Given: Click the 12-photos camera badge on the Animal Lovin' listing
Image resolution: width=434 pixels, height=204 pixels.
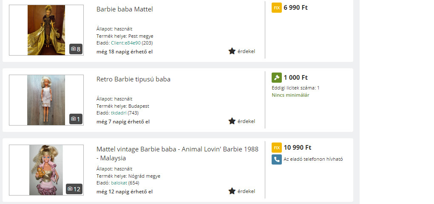Looking at the screenshot, I should pyautogui.click(x=74, y=189).
